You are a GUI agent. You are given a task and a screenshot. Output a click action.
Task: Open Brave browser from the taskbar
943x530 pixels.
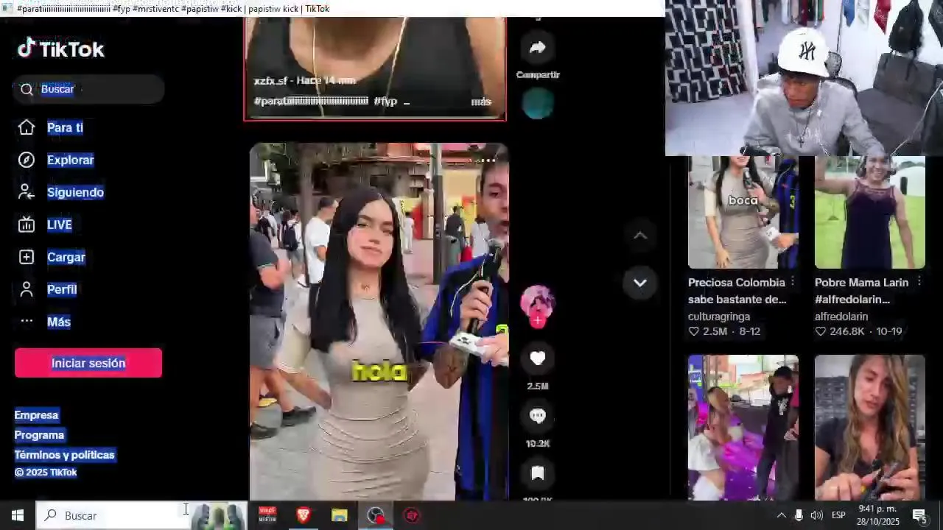[304, 515]
